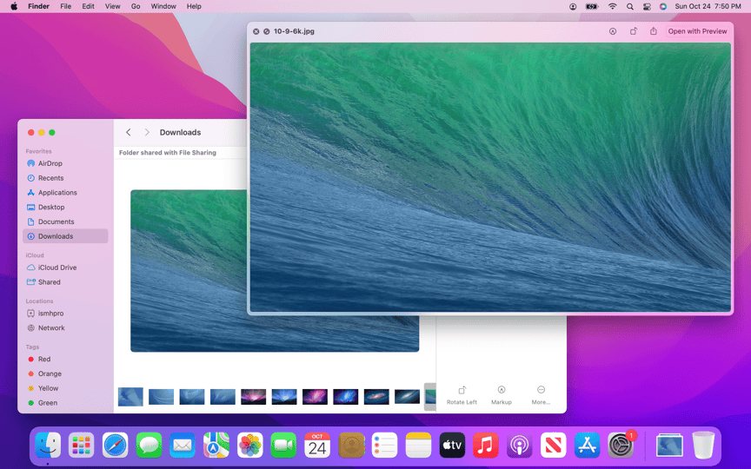
Task: Open Photos app in the Dock
Action: coord(250,445)
